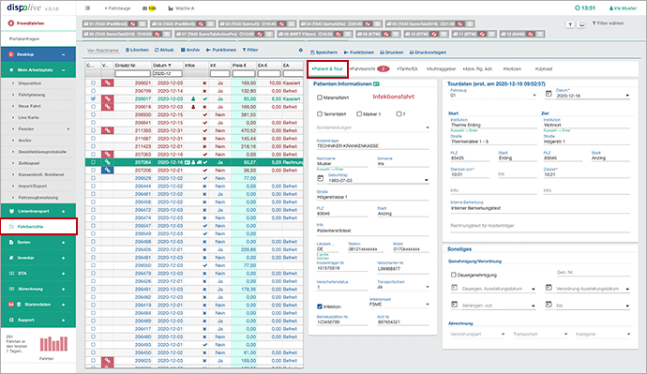Open the hamburger menu in the top bar
Viewport: 647px width, 374px height.
(x=87, y=8)
